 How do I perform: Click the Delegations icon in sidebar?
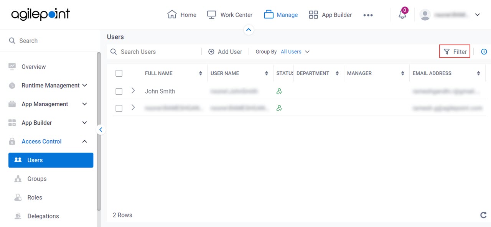coord(18,216)
